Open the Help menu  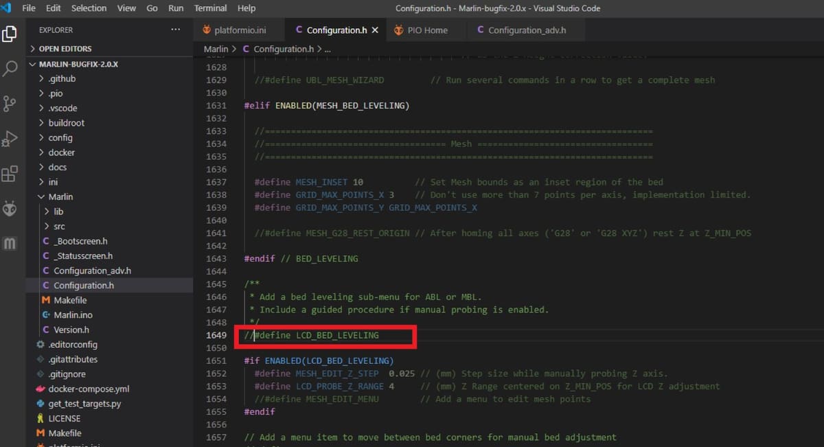pos(247,8)
